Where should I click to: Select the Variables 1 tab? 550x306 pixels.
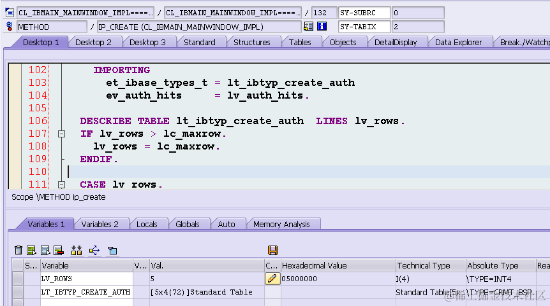point(46,224)
